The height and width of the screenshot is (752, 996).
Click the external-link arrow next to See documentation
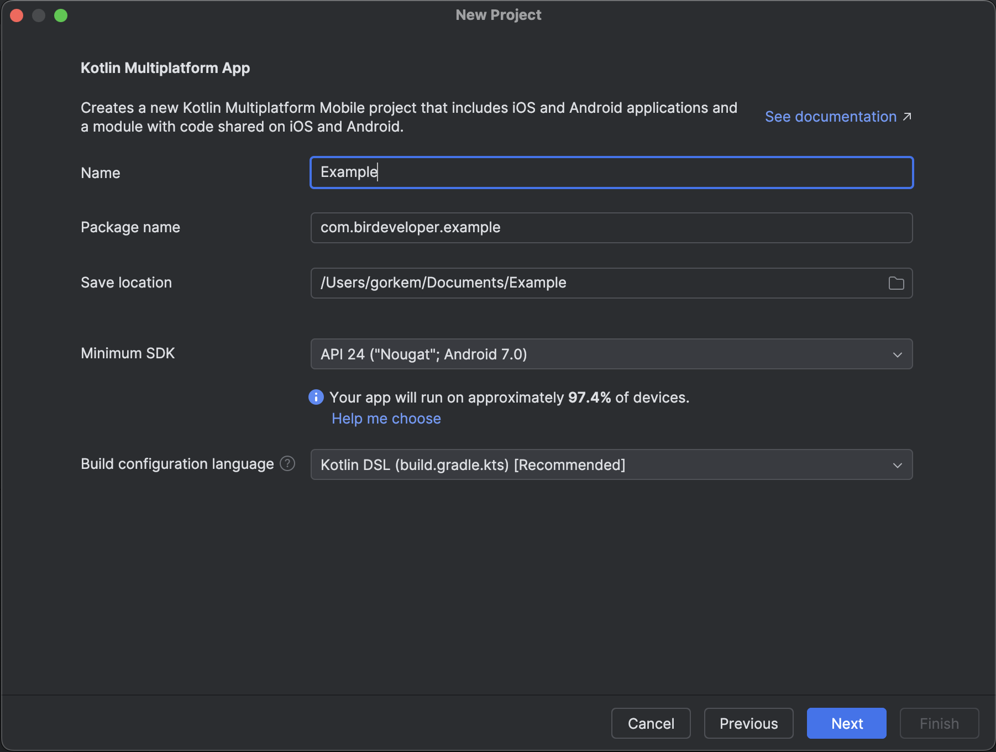pos(908,117)
